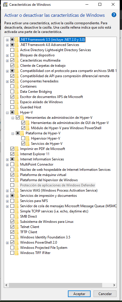This screenshot has width=122, height=302.
Task: Click the folder icon beside Containers
Action: click(x=17, y=86)
